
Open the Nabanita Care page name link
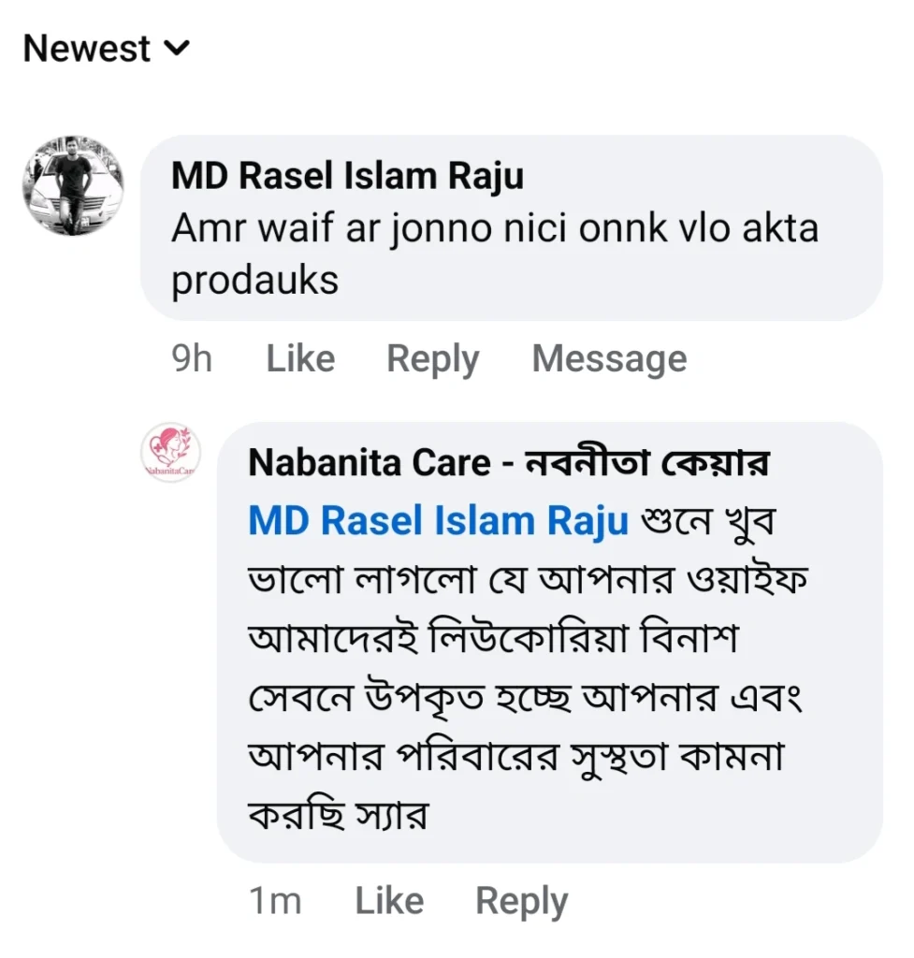coord(370,462)
